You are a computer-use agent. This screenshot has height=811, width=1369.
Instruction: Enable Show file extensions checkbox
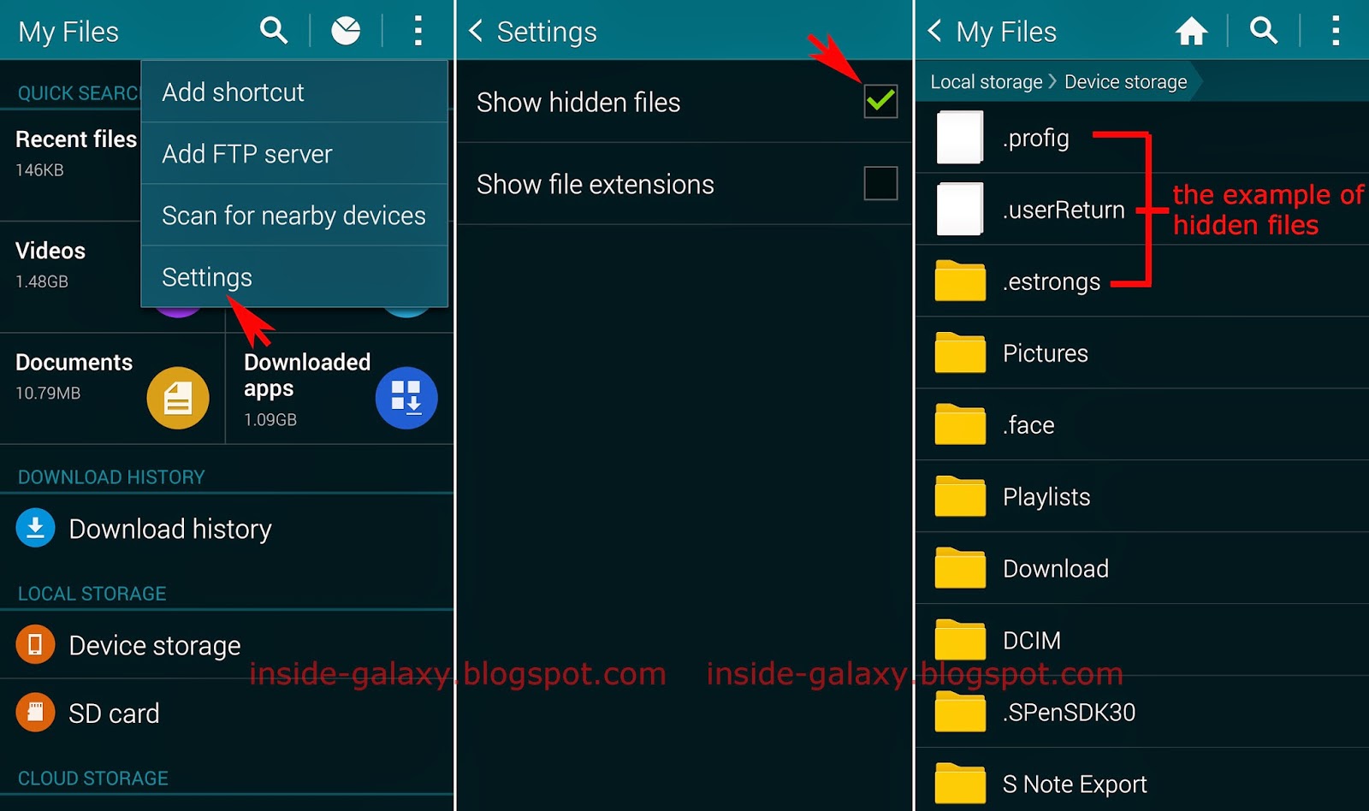coord(880,183)
